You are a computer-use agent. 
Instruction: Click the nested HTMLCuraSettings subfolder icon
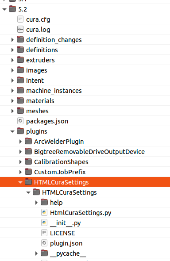click(36, 192)
